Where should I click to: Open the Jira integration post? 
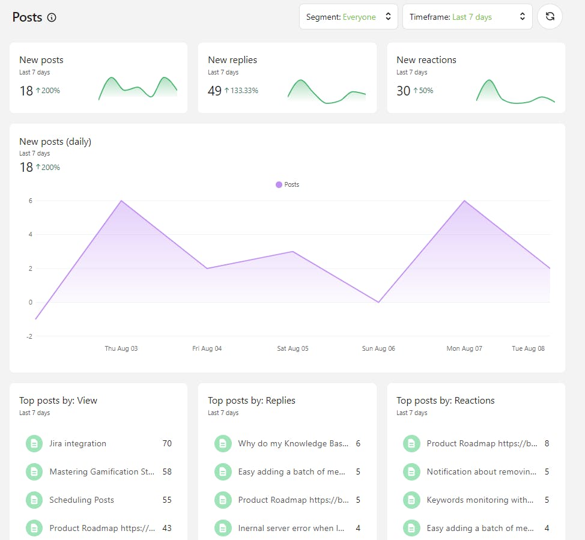[77, 444]
